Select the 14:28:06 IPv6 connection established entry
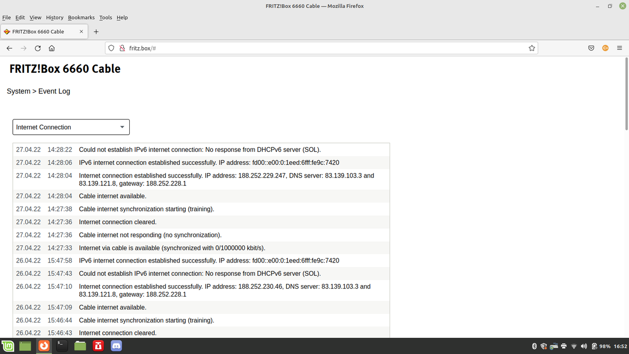Screen dimensions: 629x354 (201, 162)
